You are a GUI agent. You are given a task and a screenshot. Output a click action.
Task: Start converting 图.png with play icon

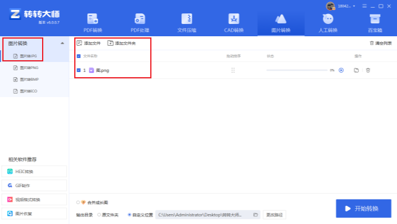tap(341, 70)
